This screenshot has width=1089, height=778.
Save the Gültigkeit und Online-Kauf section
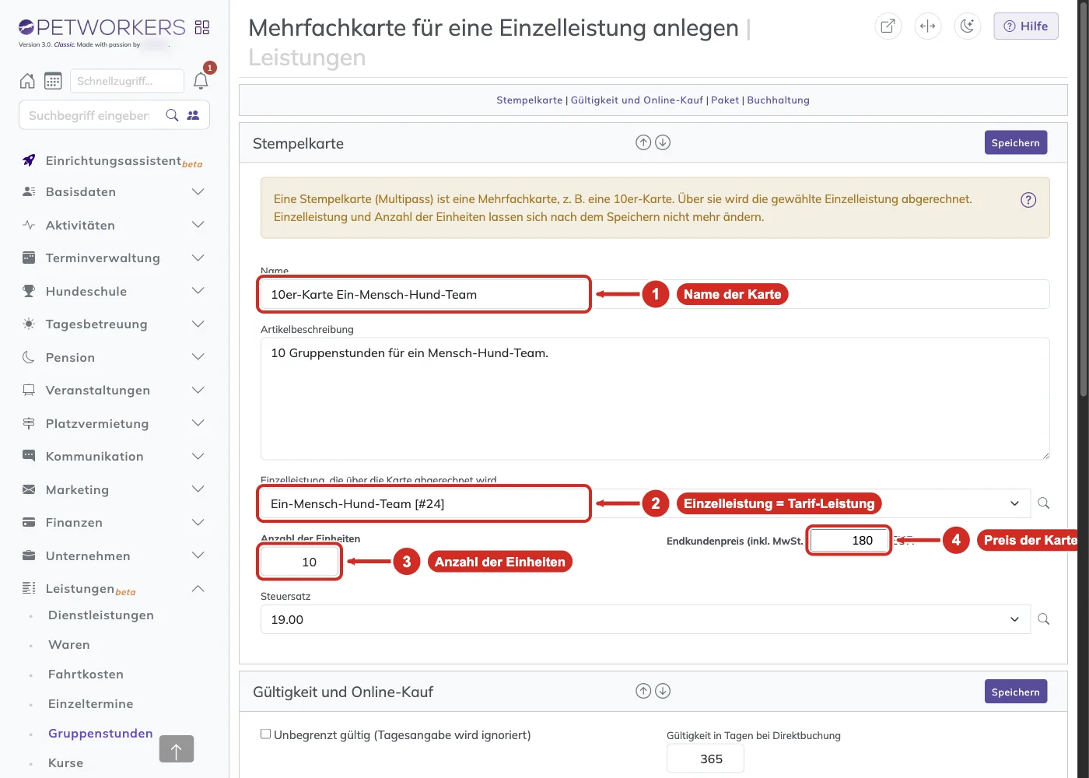1016,692
